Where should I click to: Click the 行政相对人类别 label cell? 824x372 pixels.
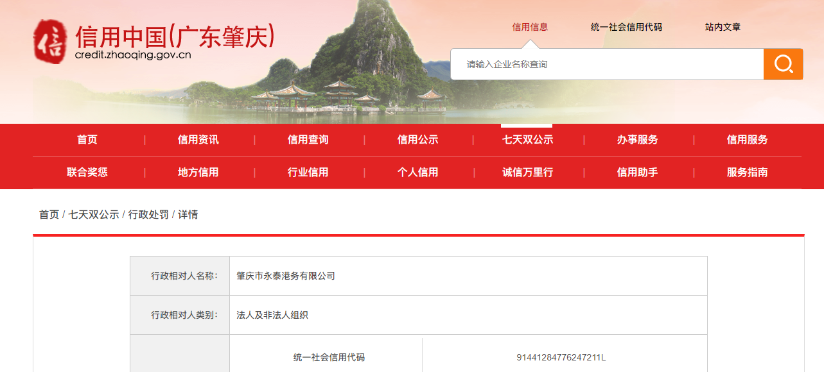click(x=180, y=316)
